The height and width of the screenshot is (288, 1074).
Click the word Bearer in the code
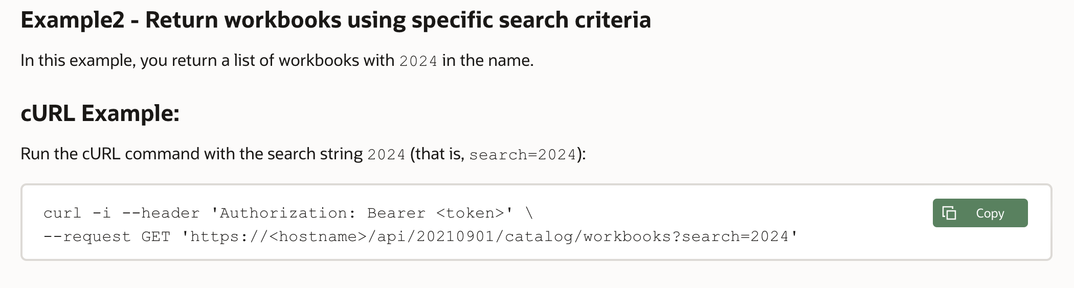click(x=396, y=213)
